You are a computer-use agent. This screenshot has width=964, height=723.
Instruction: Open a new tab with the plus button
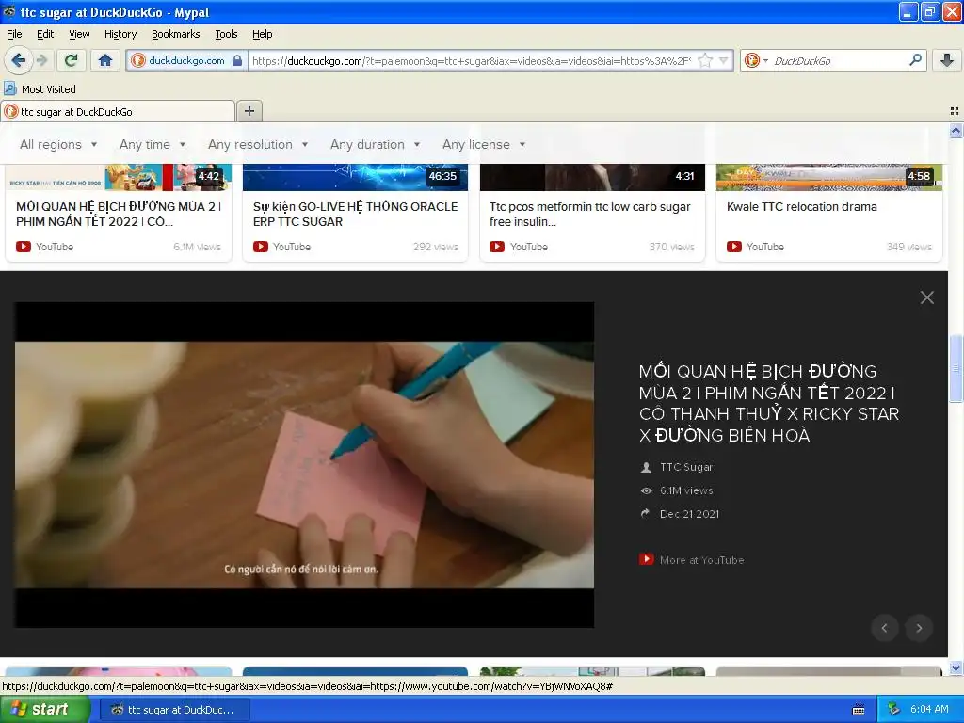pos(249,111)
